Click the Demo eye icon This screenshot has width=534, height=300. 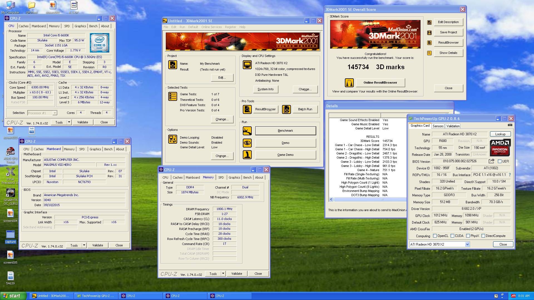[247, 143]
